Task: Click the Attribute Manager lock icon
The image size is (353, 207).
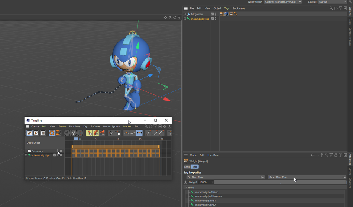Action: (336, 155)
